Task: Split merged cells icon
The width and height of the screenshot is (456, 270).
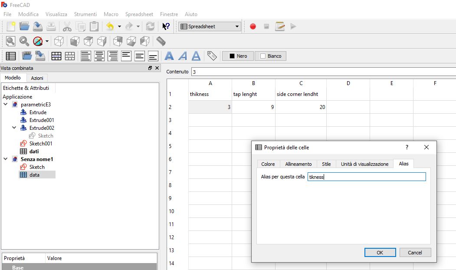Action: 70,56
